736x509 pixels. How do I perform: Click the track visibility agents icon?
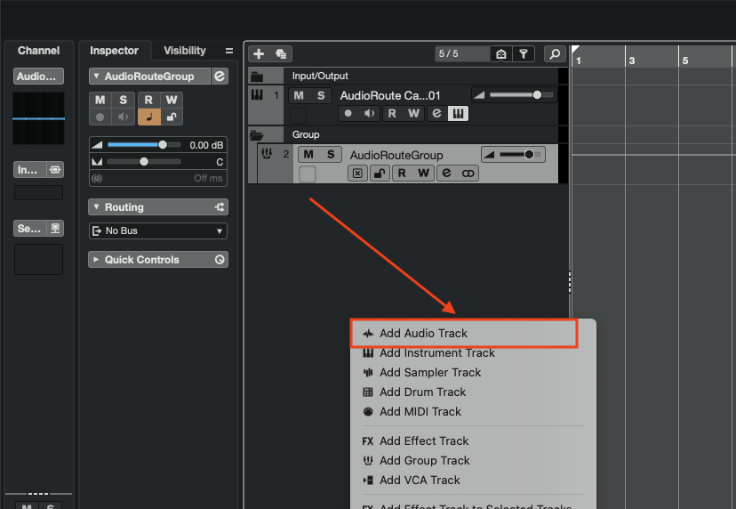coord(500,54)
